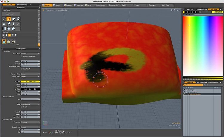Select the Clone stamp tool icon
The width and height of the screenshot is (224, 137).
tap(19, 18)
